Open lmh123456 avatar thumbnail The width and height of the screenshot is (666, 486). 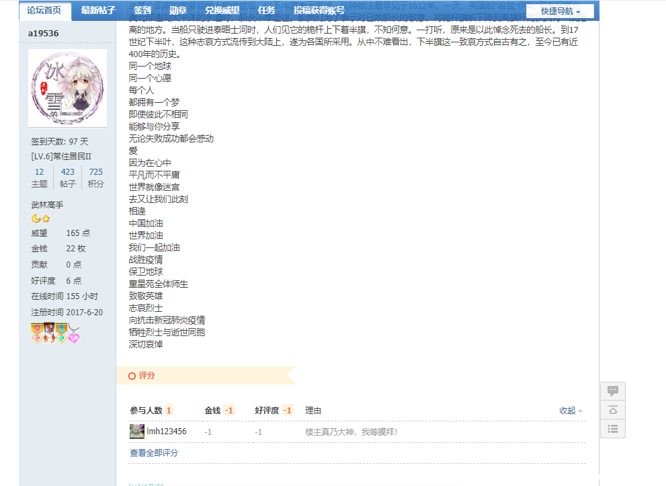(x=137, y=431)
